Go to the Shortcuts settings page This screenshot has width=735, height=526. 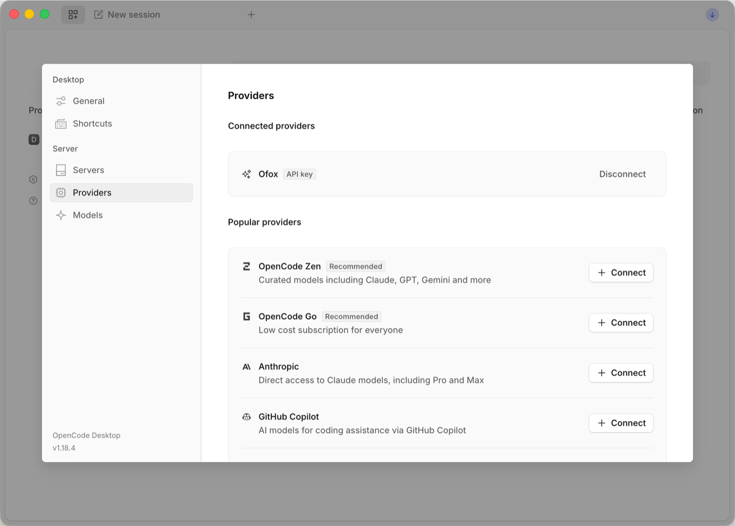point(121,123)
